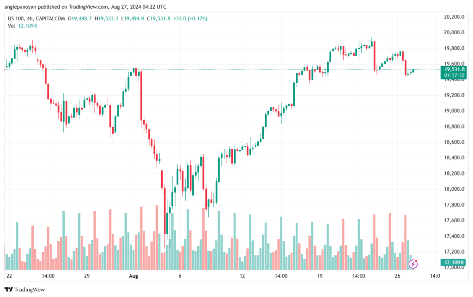Click the current price label 19,531.8
473x297 pixels.
pyautogui.click(x=455, y=69)
